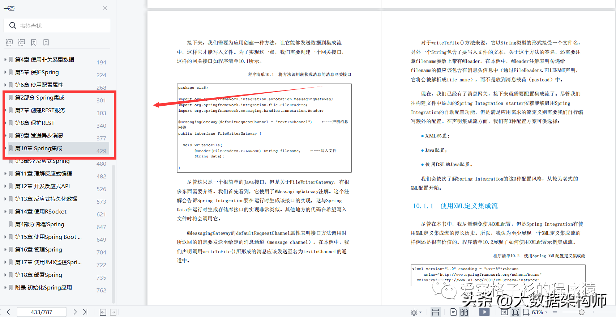
Task: Expand the 附录 初始化Spring应用 bookmark
Action: [5, 287]
